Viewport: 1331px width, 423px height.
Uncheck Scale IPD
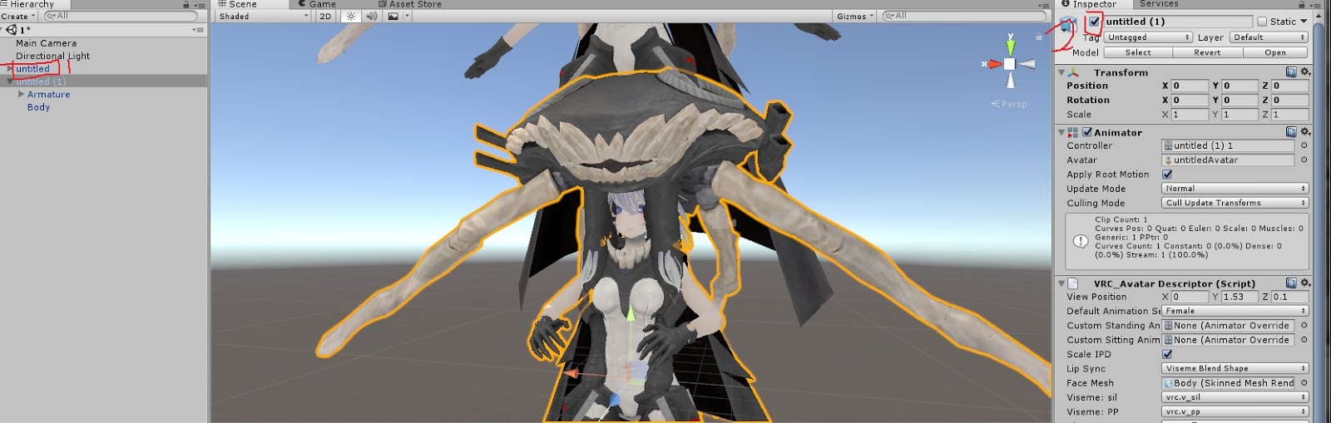1167,354
